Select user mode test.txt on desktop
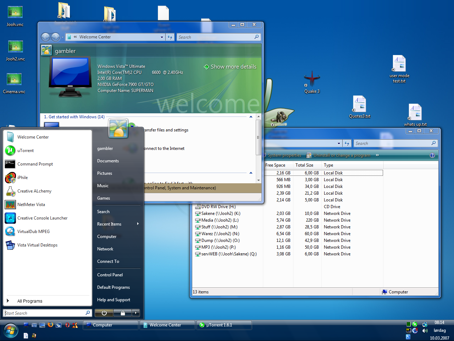Viewport: 454px width, 341px height. 399,69
